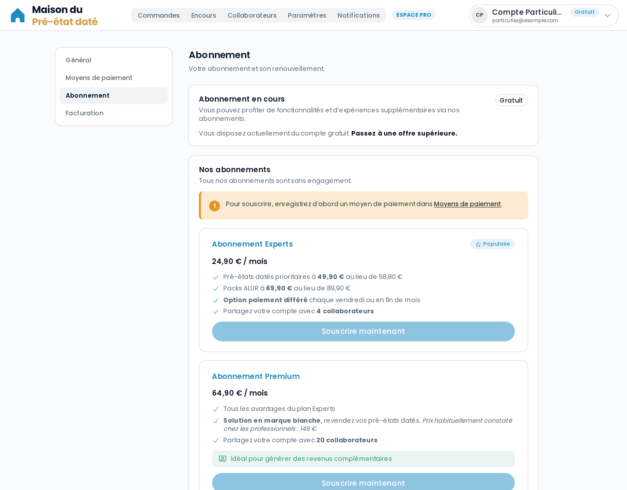Click the star icon in Populaire badge

(478, 244)
